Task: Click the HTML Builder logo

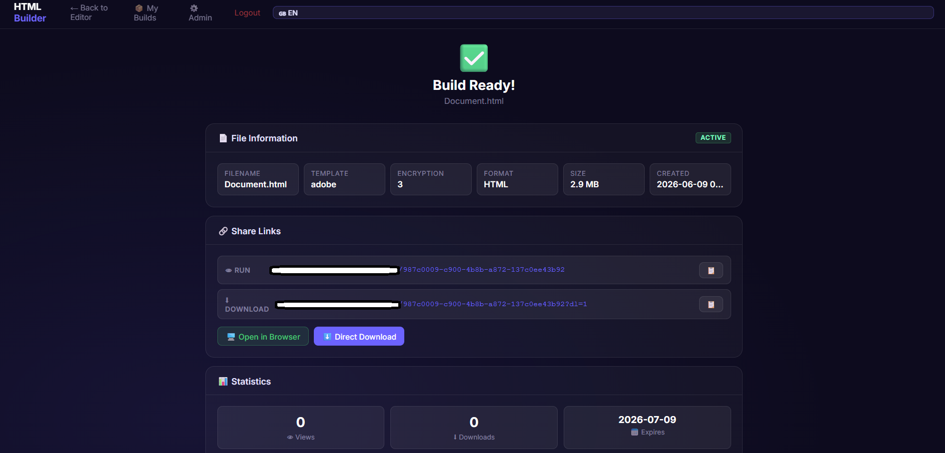Action: point(29,12)
